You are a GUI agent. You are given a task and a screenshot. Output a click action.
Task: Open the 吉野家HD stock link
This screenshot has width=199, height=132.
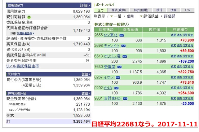tap(112, 98)
